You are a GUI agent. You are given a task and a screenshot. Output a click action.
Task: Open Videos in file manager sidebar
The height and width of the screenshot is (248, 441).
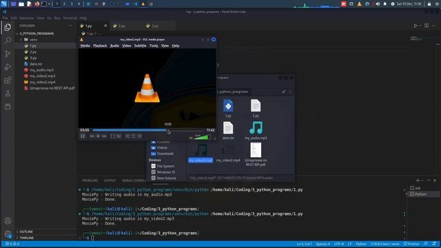[159, 147]
